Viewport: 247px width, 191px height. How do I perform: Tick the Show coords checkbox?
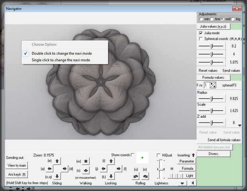point(133,155)
